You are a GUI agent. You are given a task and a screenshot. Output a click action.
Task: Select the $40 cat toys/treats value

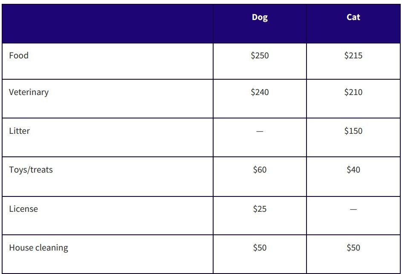(353, 170)
